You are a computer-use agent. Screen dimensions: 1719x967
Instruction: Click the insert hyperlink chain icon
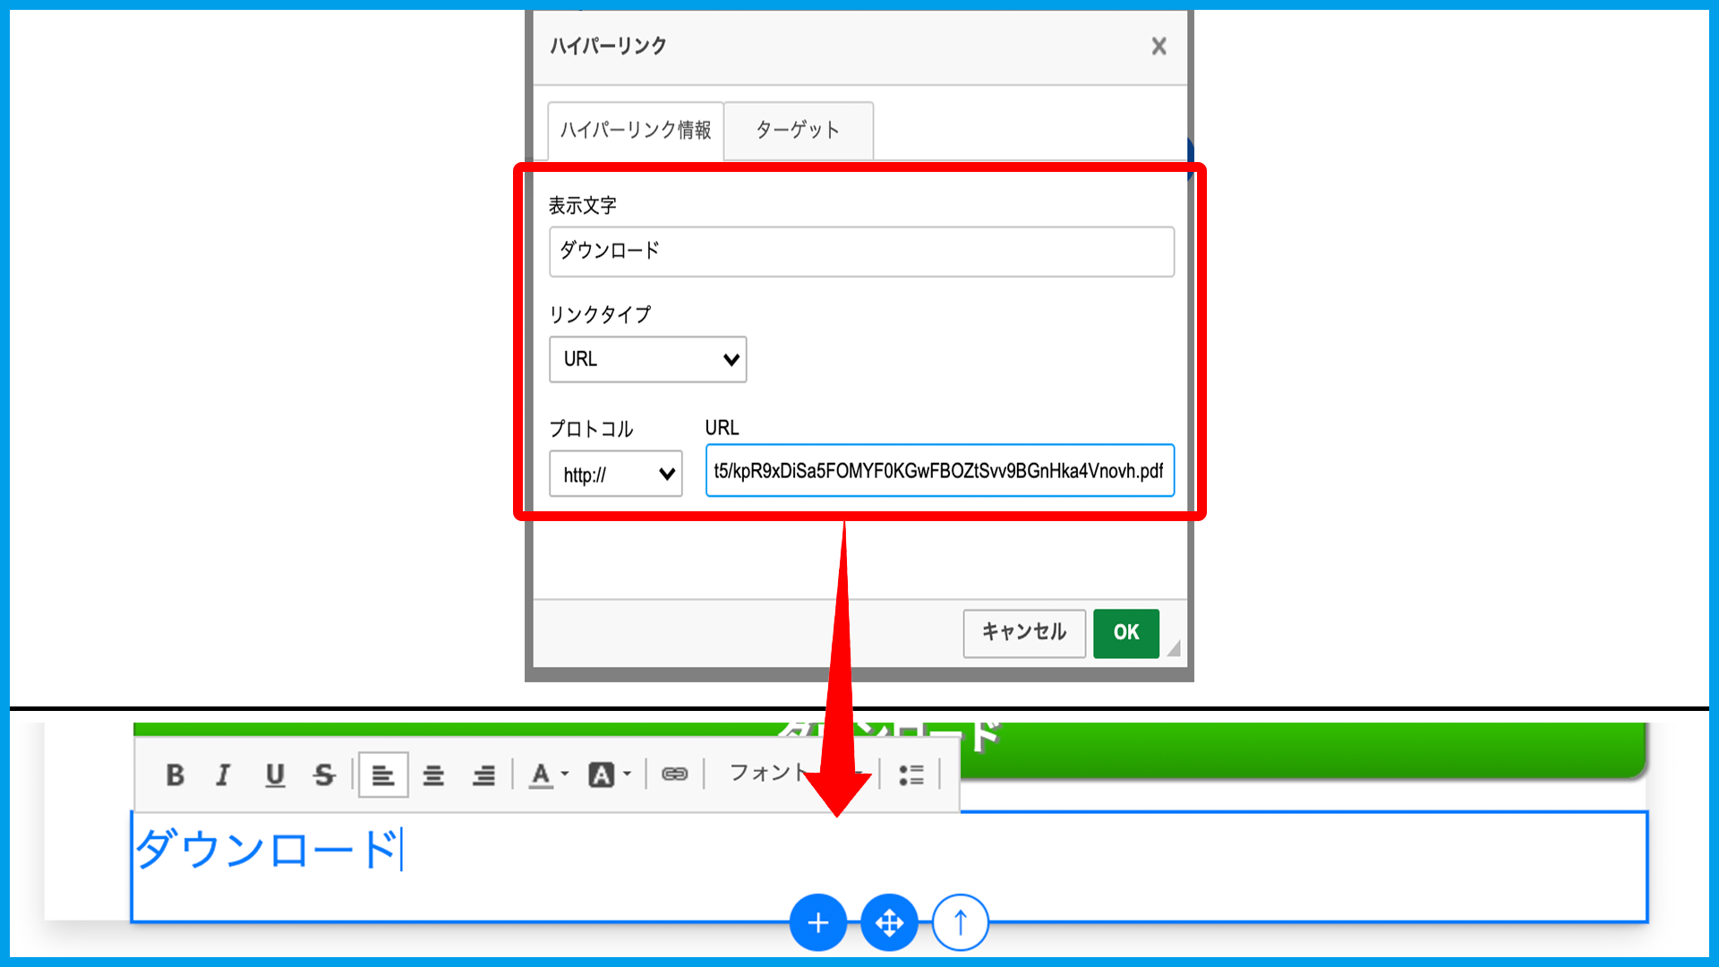(674, 774)
